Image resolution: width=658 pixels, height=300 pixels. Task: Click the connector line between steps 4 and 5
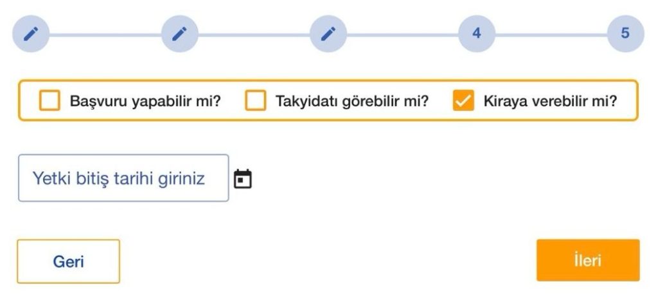coord(551,34)
